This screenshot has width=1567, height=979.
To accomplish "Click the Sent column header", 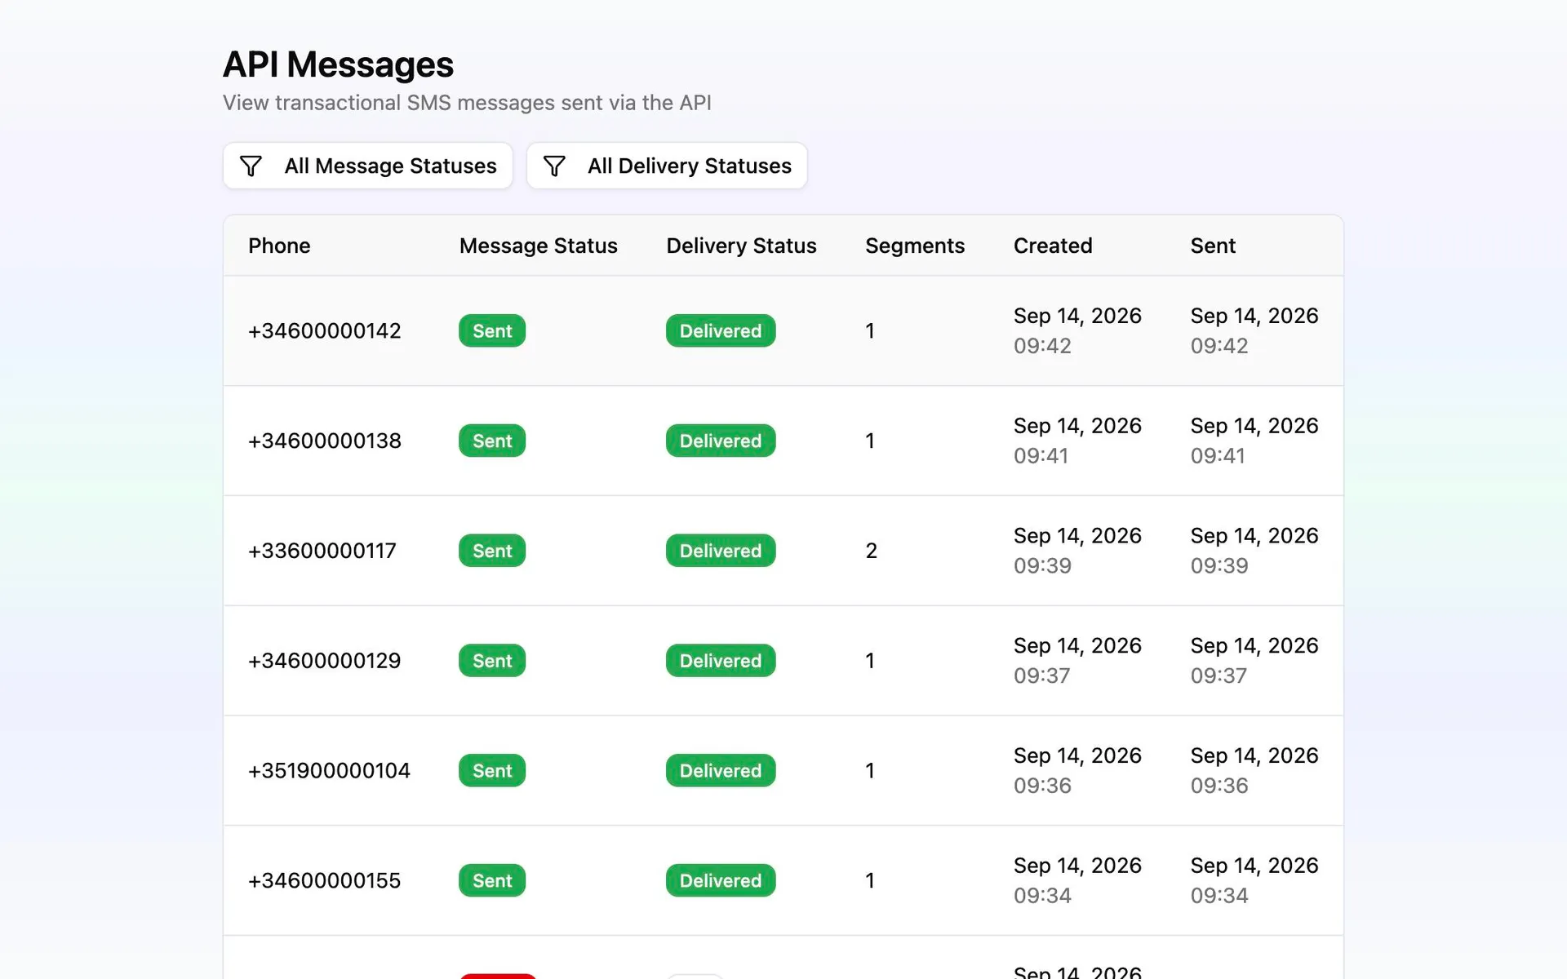I will (1213, 246).
